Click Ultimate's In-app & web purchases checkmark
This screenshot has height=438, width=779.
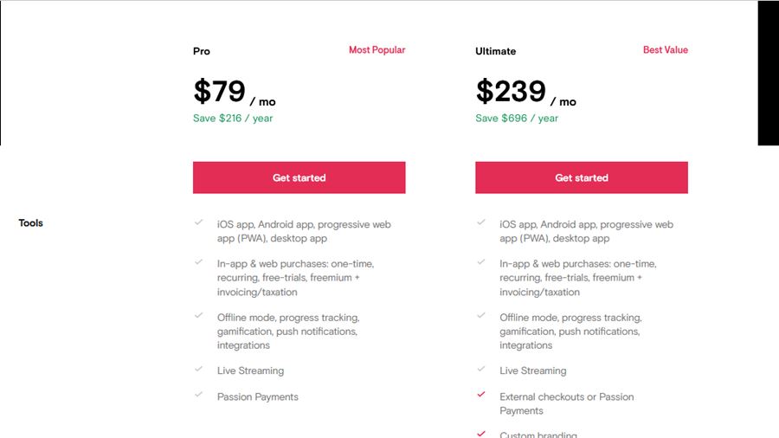tap(481, 261)
